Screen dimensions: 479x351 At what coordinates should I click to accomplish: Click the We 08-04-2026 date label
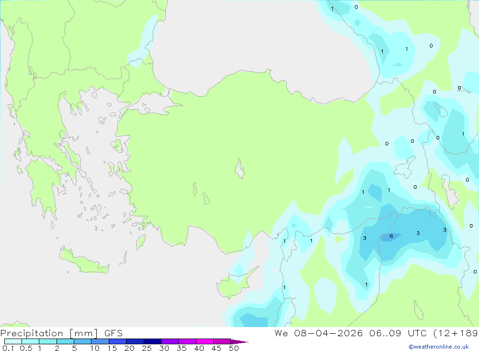(x=319, y=333)
